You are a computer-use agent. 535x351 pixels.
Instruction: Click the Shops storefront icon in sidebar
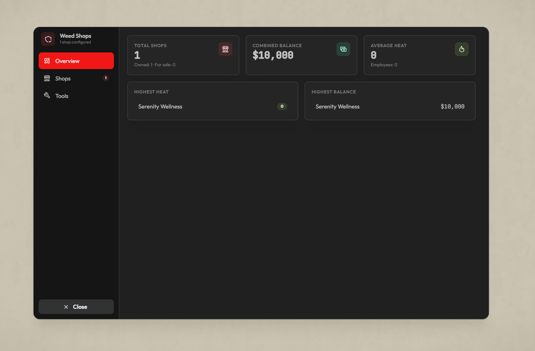point(47,78)
